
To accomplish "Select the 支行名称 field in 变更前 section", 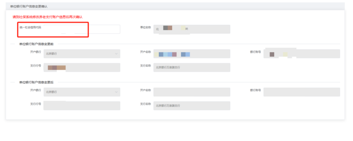I will point(192,67).
